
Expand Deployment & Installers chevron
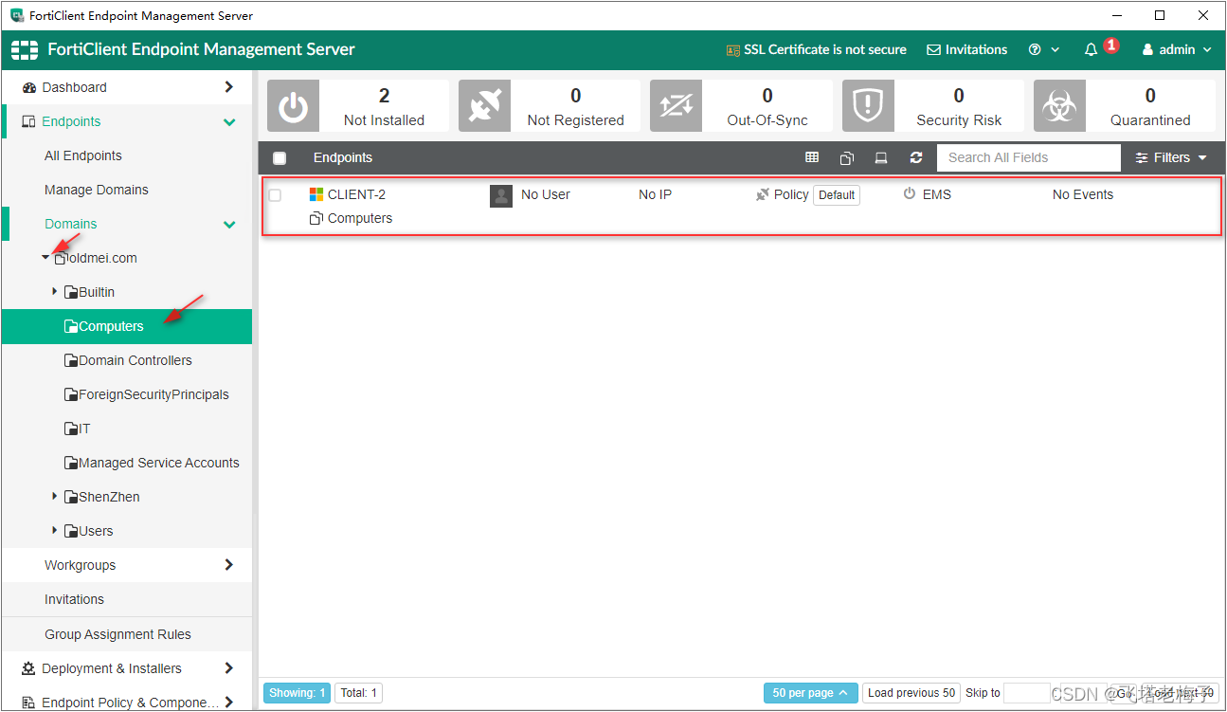tap(228, 668)
